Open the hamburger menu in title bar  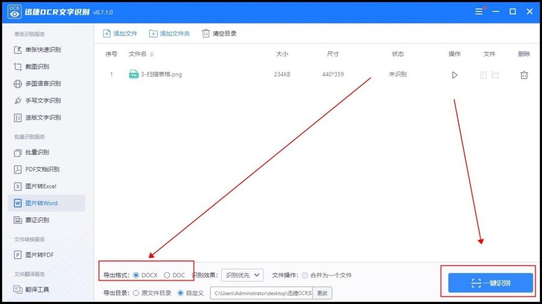tap(479, 12)
